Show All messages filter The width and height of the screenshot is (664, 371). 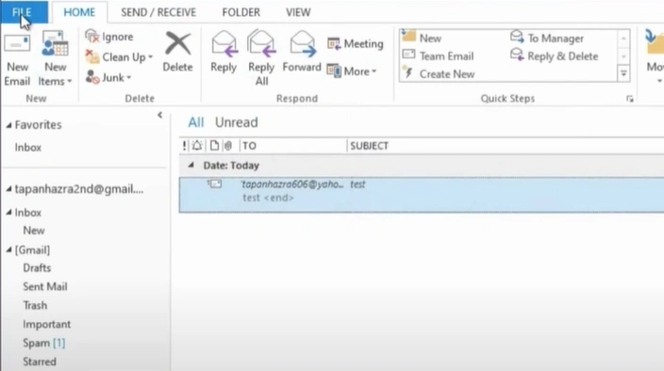[x=195, y=122]
